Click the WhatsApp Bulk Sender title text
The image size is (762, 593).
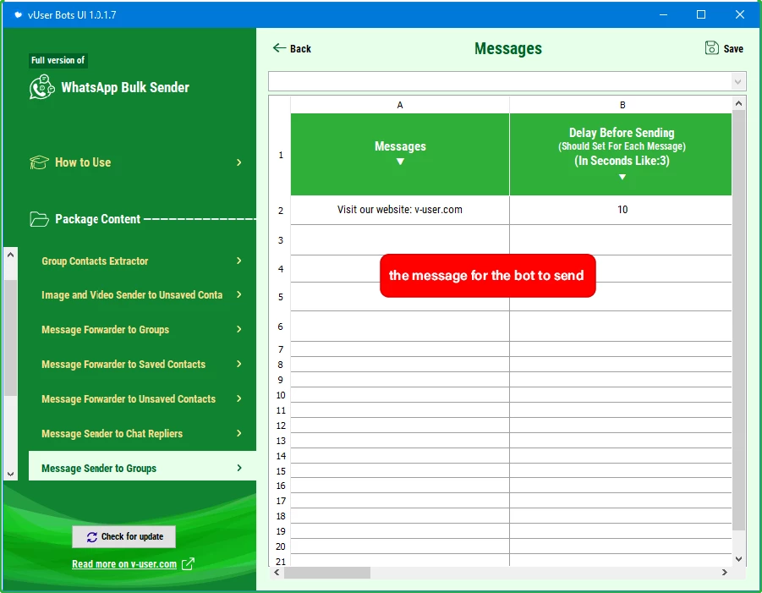pyautogui.click(x=125, y=87)
